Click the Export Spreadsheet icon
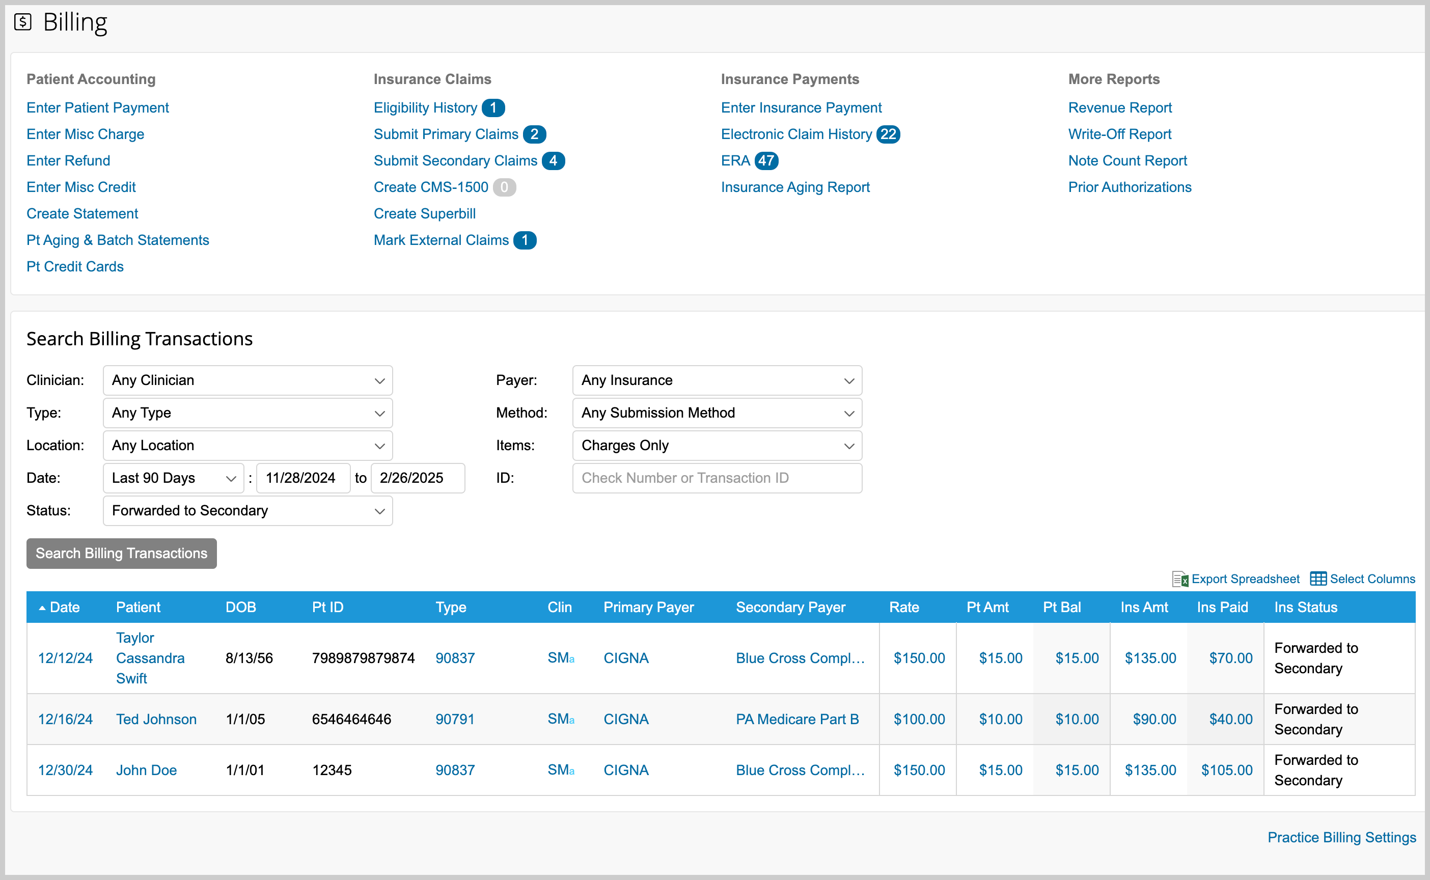Viewport: 1430px width, 880px height. tap(1180, 579)
